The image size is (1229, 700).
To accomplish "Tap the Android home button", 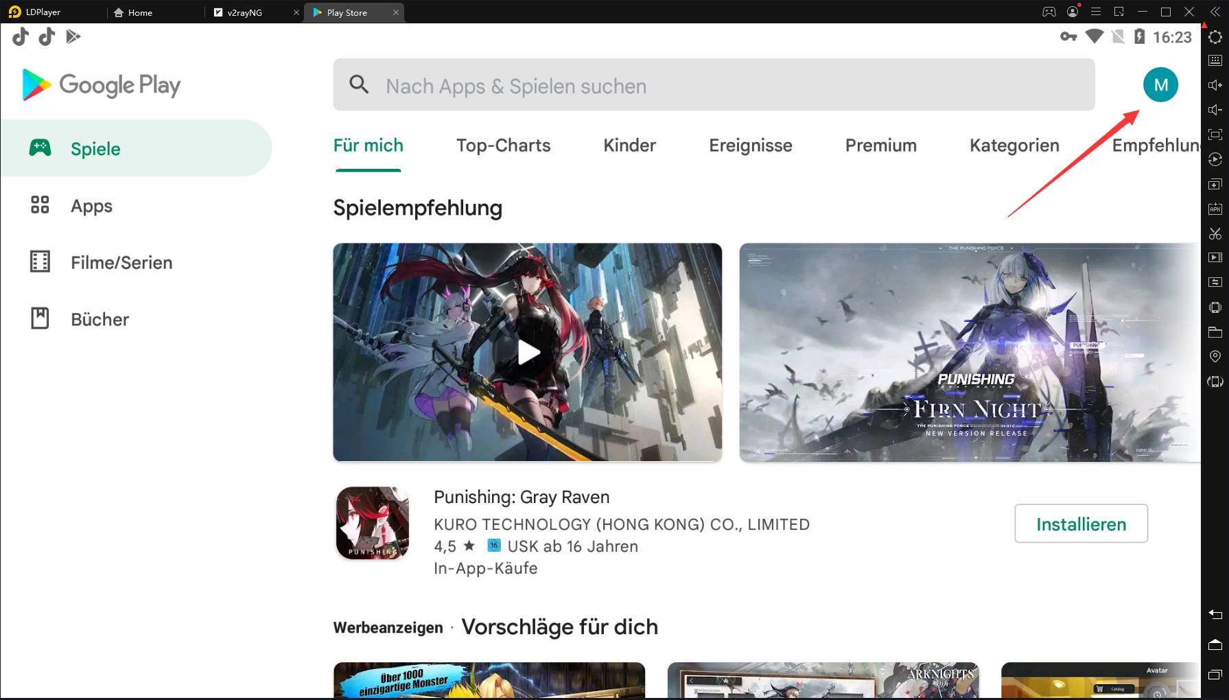I will (x=1215, y=644).
